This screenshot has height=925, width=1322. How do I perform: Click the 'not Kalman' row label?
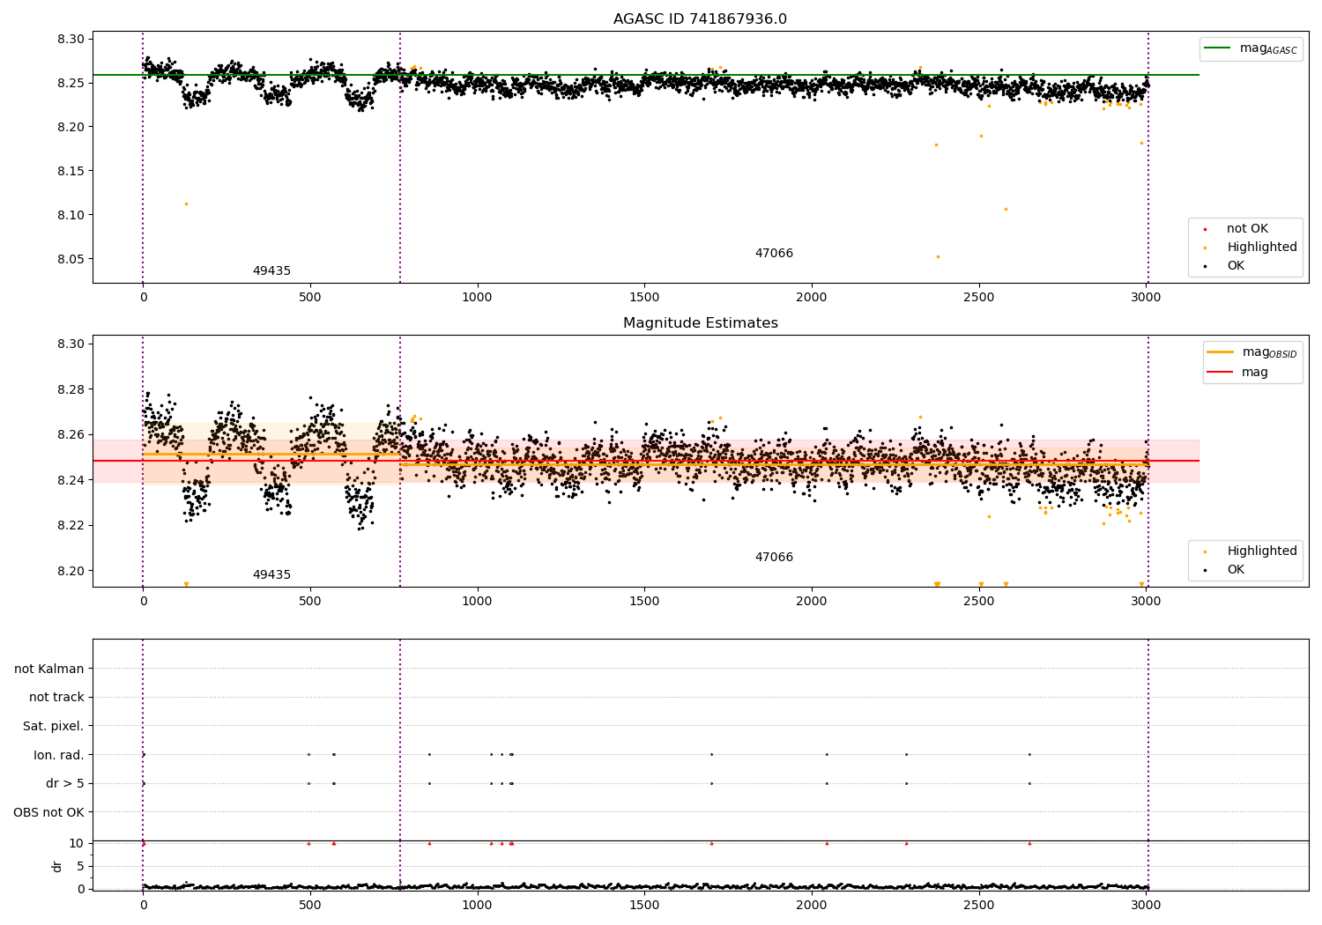click(49, 669)
